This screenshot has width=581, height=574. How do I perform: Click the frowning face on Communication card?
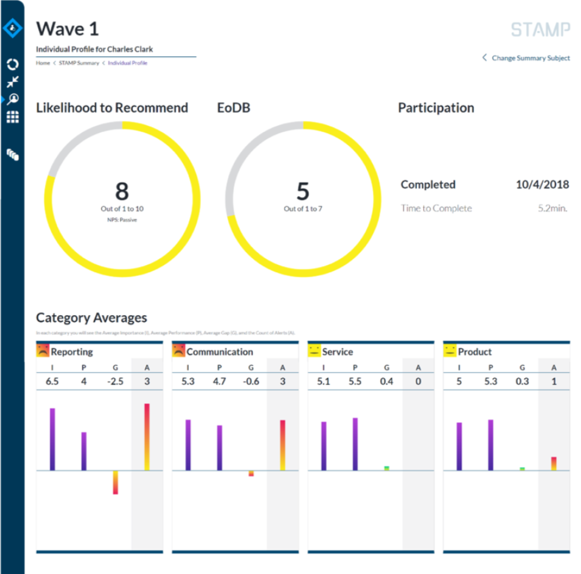[x=178, y=351]
